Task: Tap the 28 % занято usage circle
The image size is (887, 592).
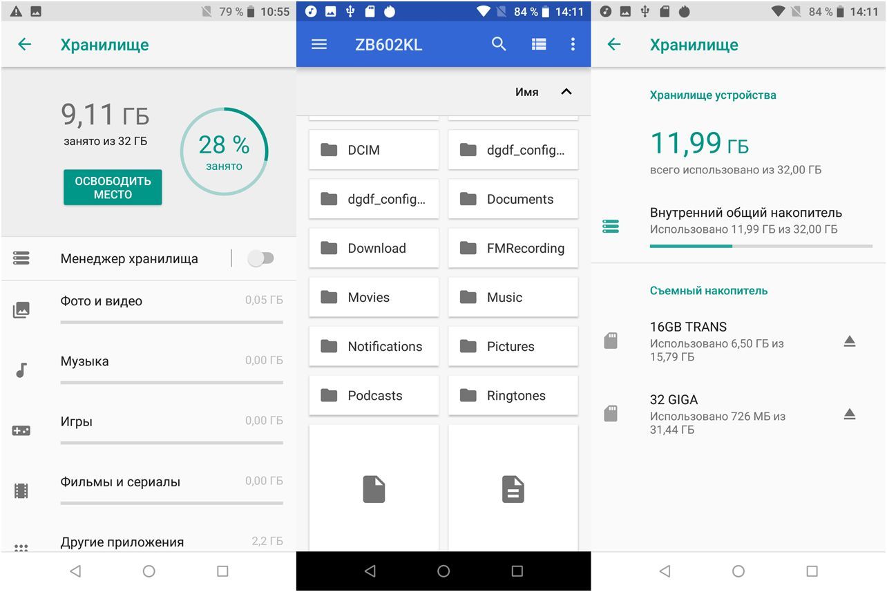Action: tap(225, 151)
